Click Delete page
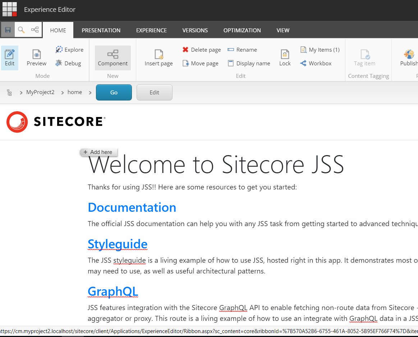Viewport: 418px width, 337px height. pos(202,50)
